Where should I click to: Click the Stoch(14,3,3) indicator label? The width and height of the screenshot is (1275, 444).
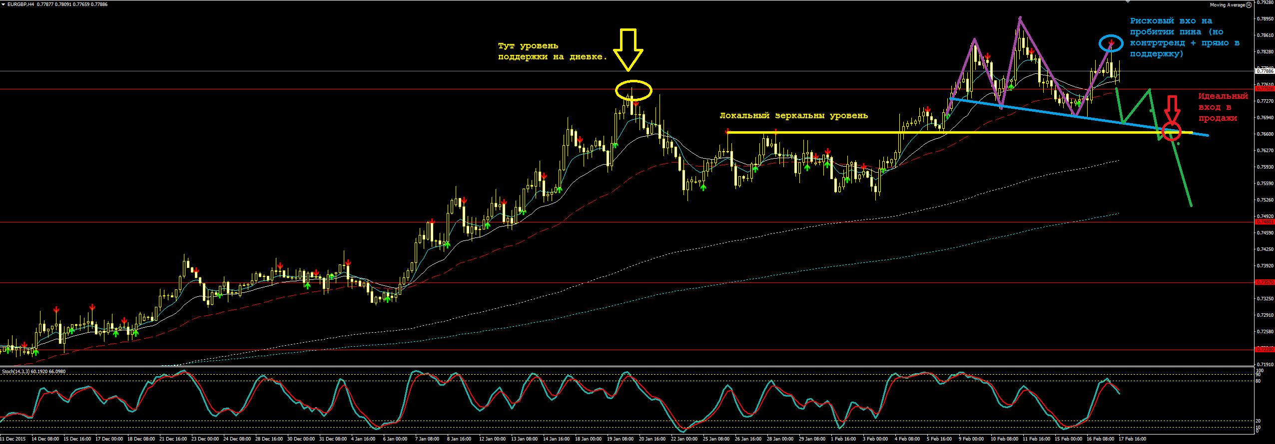(15, 372)
